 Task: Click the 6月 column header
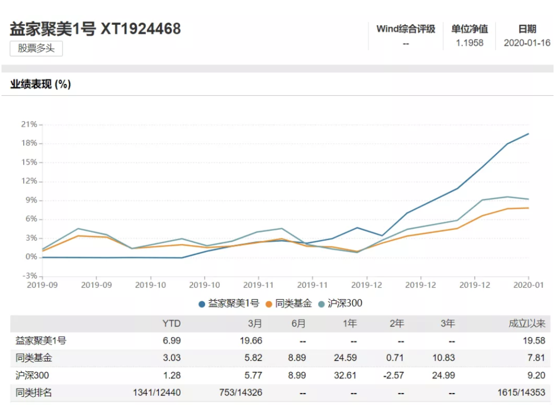(299, 324)
